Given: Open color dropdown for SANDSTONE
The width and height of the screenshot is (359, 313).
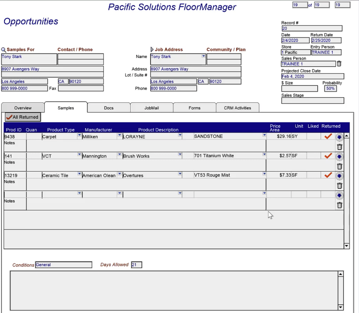Looking at the screenshot, I should click(x=264, y=135).
